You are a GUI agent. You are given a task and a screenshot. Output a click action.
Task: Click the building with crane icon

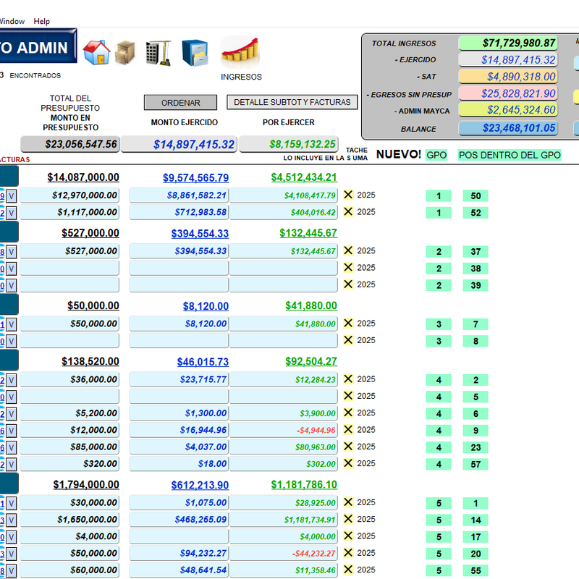(x=158, y=53)
